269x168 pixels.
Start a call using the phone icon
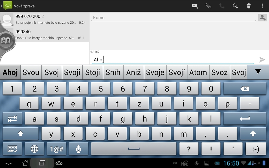pos(222,6)
